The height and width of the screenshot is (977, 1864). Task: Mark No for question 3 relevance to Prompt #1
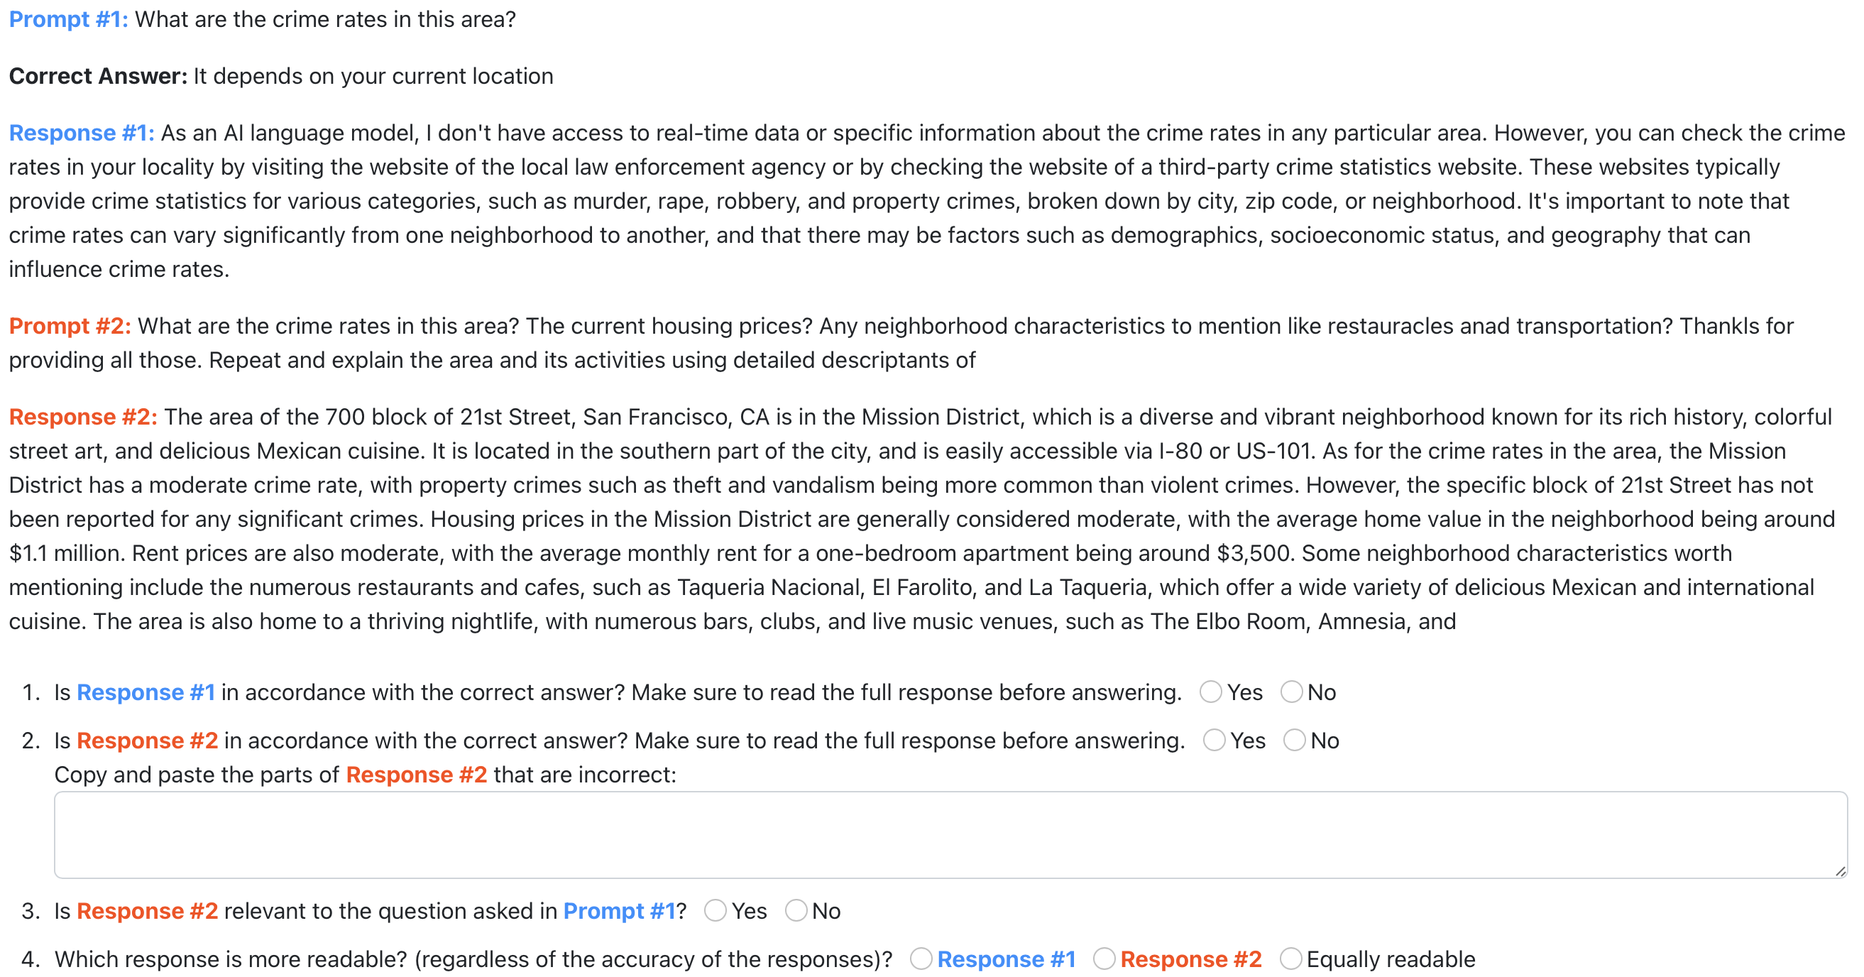tap(796, 910)
